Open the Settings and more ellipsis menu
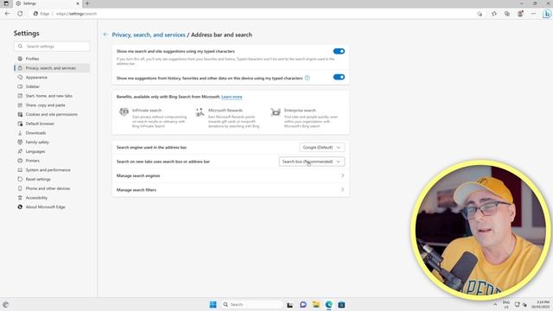The width and height of the screenshot is (553, 311). pyautogui.click(x=533, y=14)
